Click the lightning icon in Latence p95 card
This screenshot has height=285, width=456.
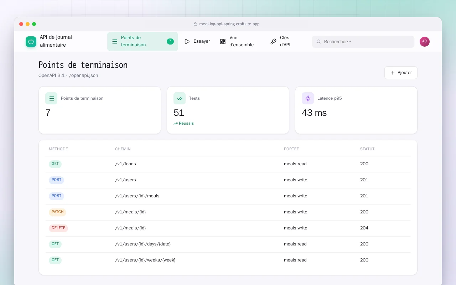click(308, 98)
